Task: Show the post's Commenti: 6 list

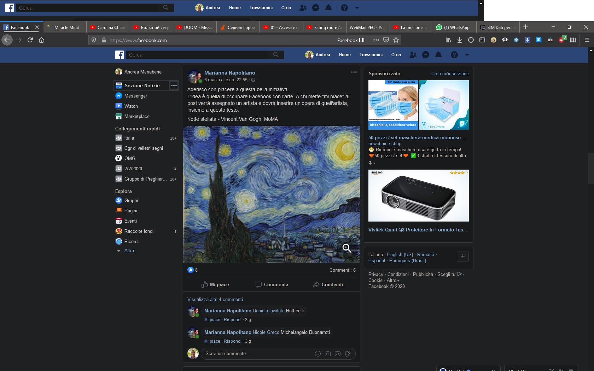Action: [342, 270]
